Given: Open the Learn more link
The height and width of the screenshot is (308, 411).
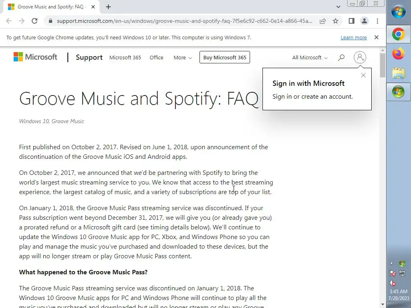Looking at the screenshot, I should pos(354,37).
